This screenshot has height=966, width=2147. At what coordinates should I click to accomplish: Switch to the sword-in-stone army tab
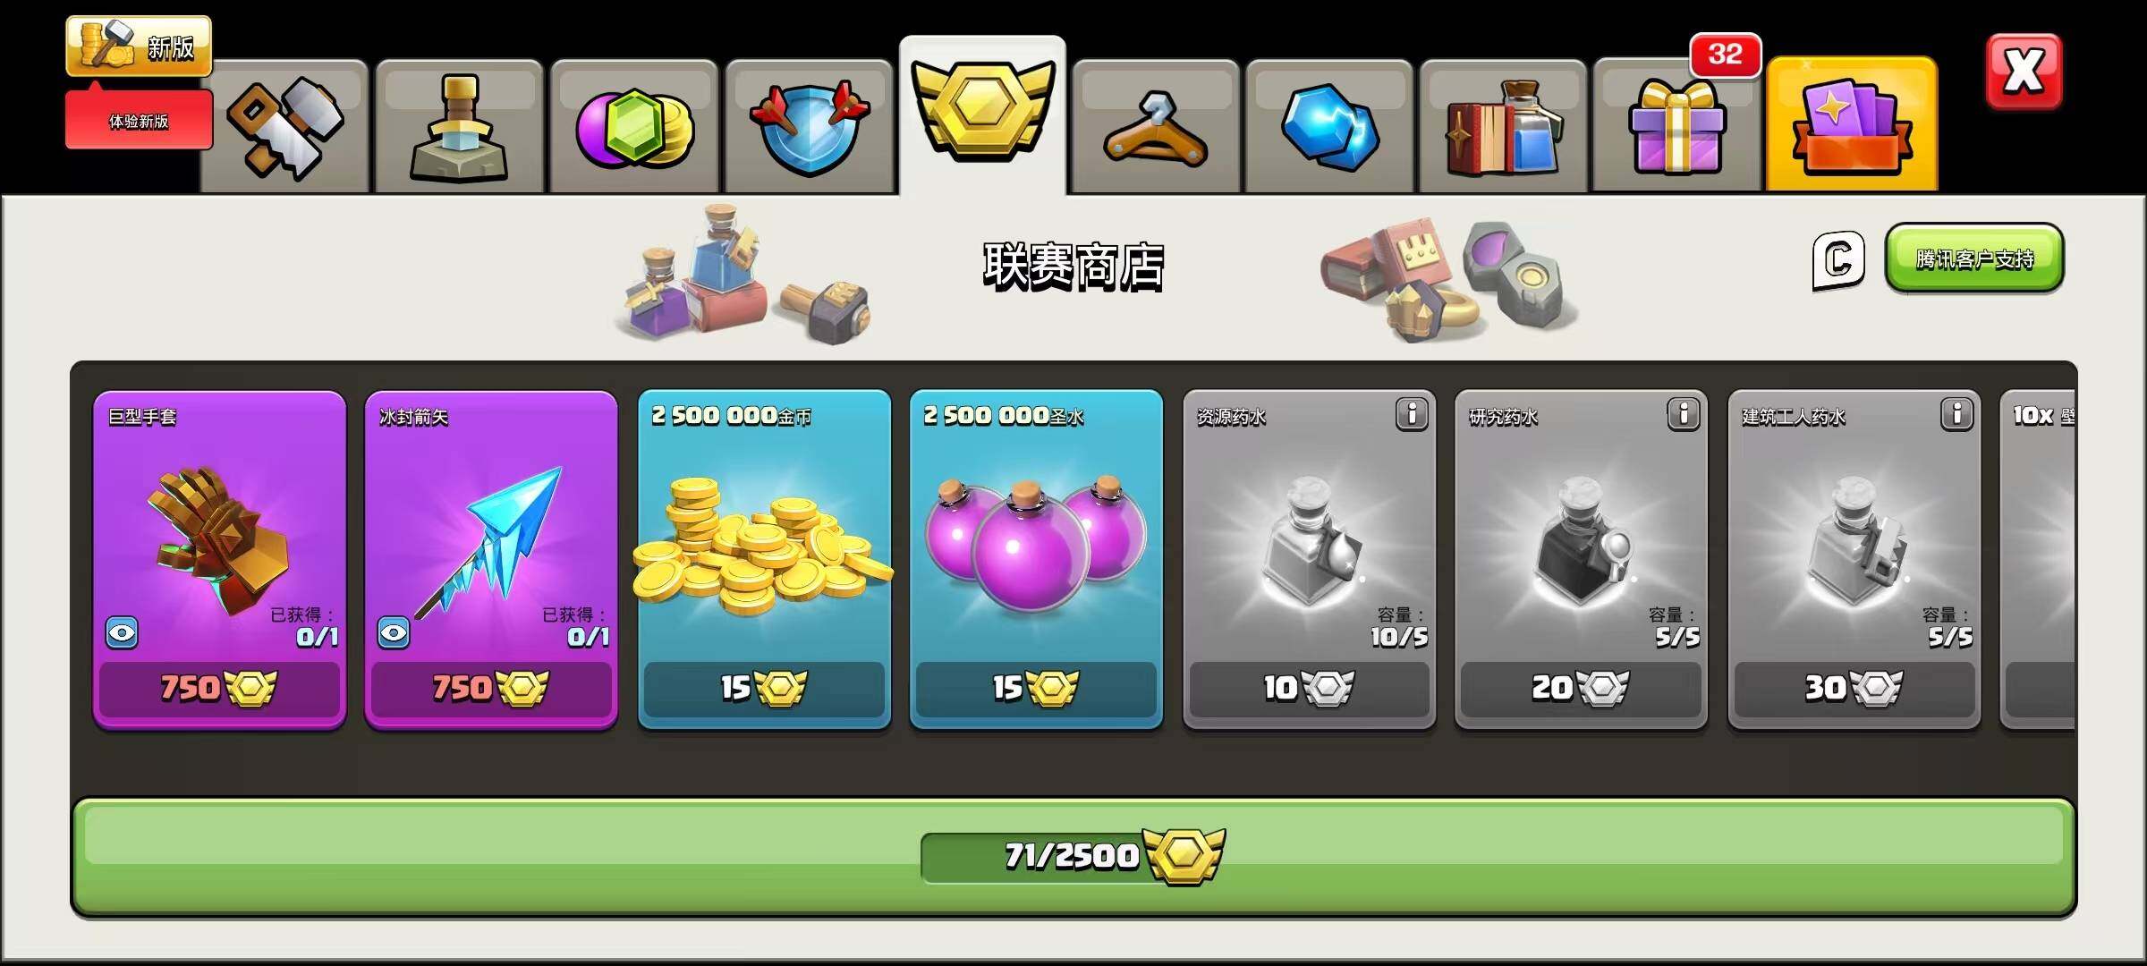pos(459,126)
